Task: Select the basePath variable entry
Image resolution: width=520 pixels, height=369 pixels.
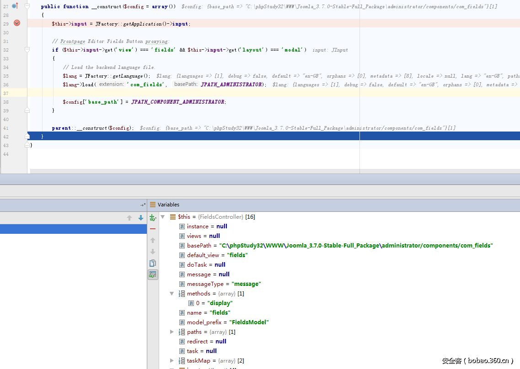Action: (199, 246)
